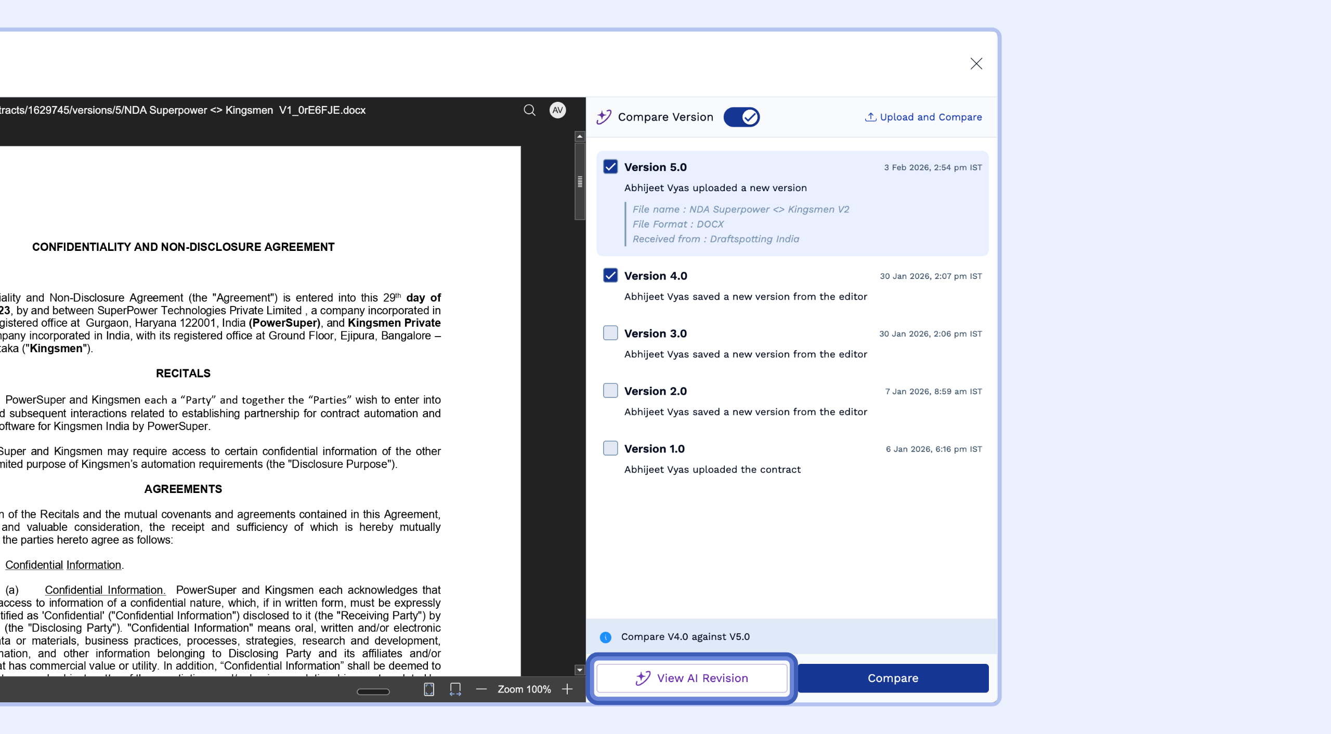Tick the Version 2.0 checkbox
This screenshot has height=734, width=1331.
610,391
